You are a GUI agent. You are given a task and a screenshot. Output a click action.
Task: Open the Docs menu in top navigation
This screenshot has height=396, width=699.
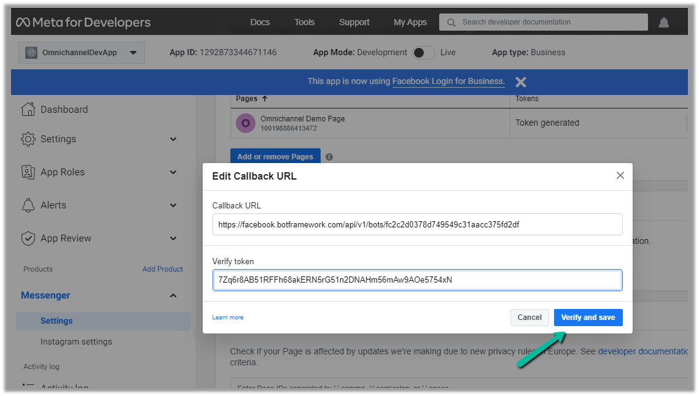260,22
